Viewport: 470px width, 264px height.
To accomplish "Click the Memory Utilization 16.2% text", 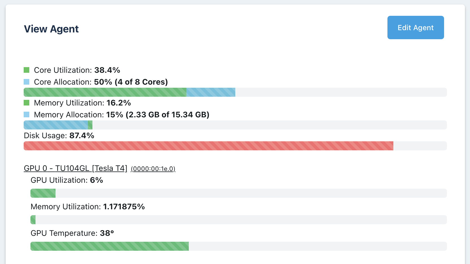I will (x=82, y=103).
